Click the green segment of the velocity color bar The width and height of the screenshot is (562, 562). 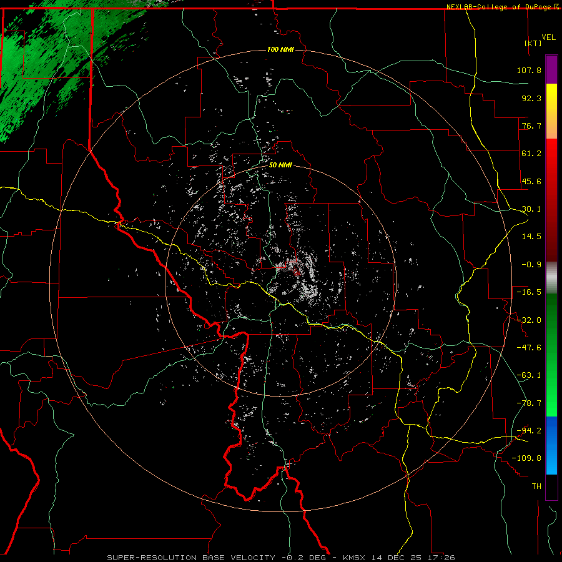(x=551, y=355)
